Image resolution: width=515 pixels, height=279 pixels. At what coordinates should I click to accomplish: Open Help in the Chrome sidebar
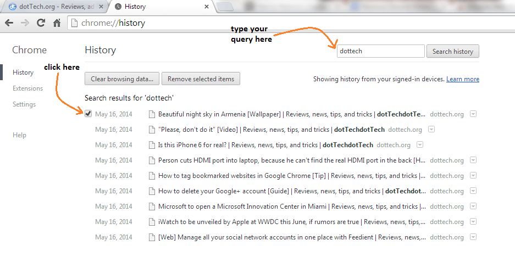[x=19, y=135]
